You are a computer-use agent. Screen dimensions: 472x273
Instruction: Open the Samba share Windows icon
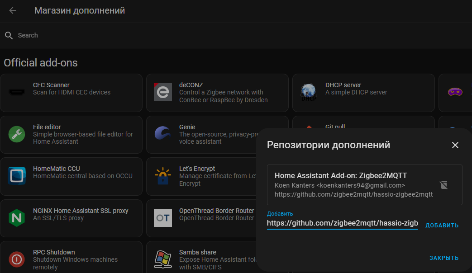coord(163,259)
